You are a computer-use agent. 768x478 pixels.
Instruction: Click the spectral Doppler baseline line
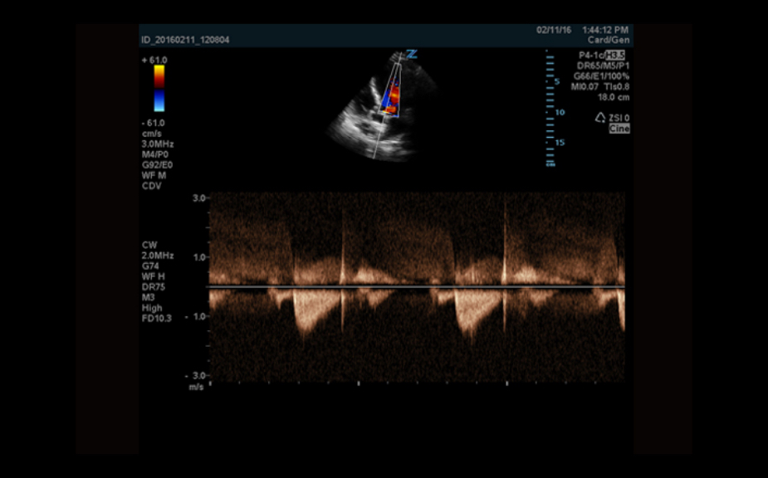click(x=417, y=287)
